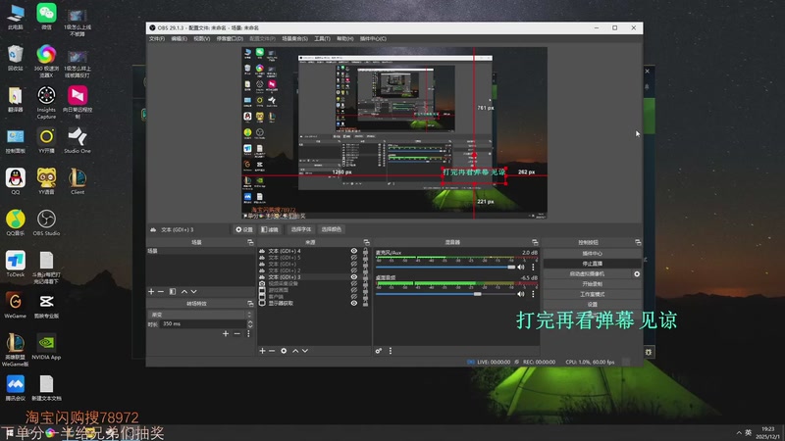This screenshot has width=785, height=441.
Task: Click 开始录制 start recording button
Action: point(593,284)
